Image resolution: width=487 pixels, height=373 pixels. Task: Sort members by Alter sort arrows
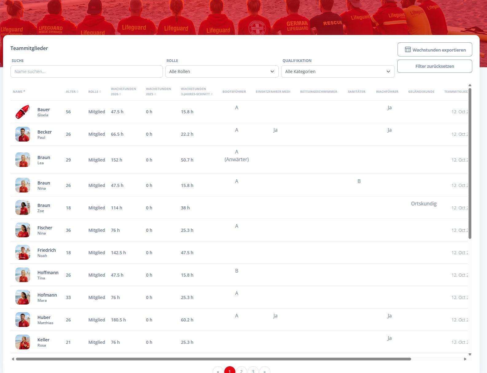coord(77,91)
